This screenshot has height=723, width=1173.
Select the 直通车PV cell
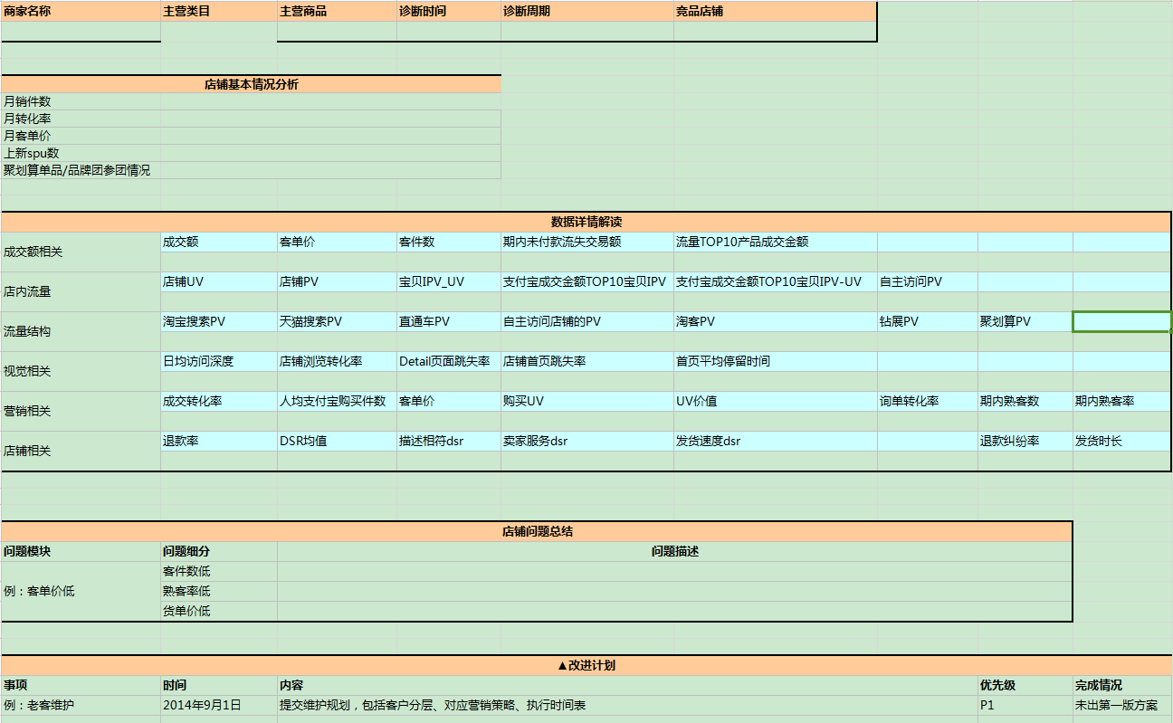point(449,321)
